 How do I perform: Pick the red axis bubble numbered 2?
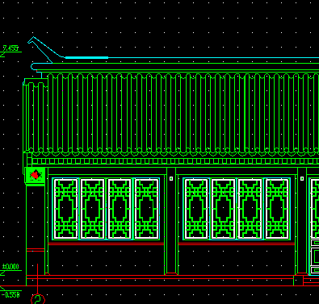pos(38,299)
